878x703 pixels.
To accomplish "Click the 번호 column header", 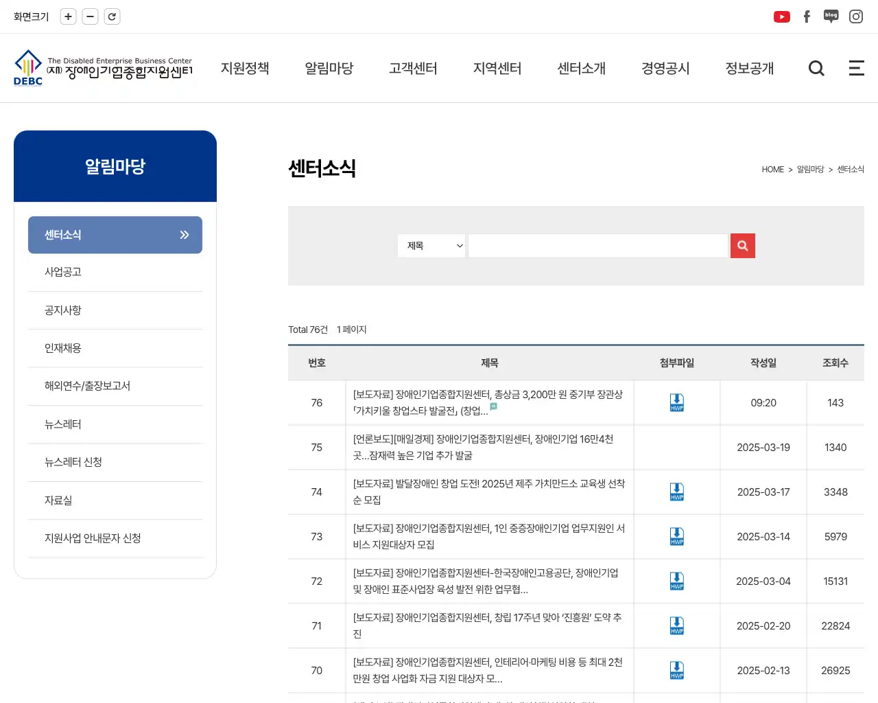I will 317,363.
